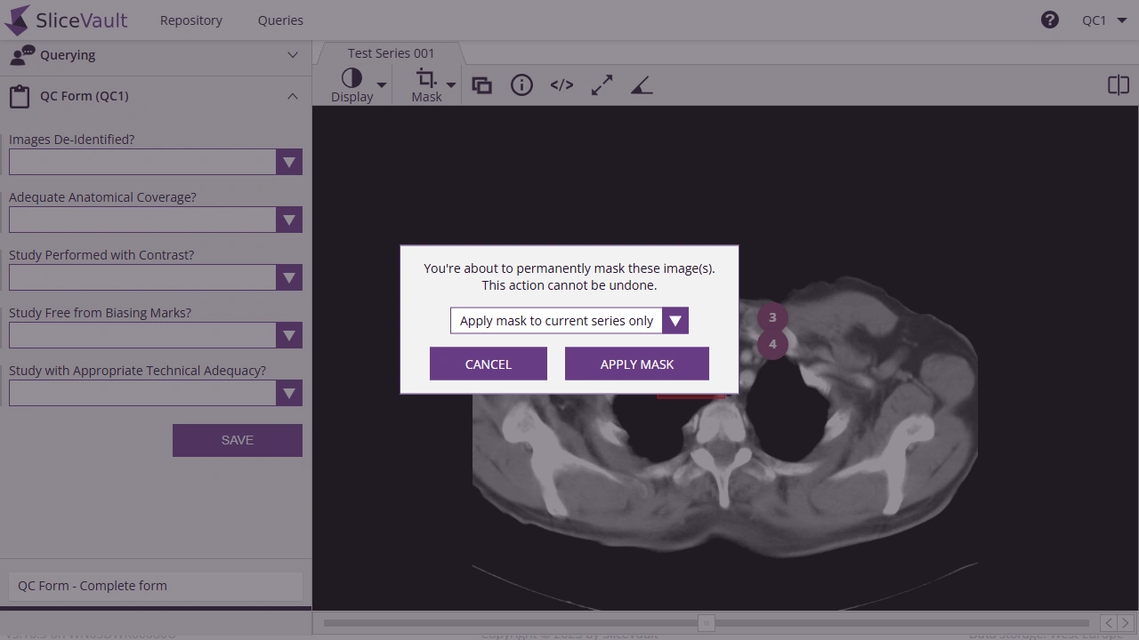Viewport: 1139px width, 640px height.
Task: Open the image info icon
Action: (521, 85)
